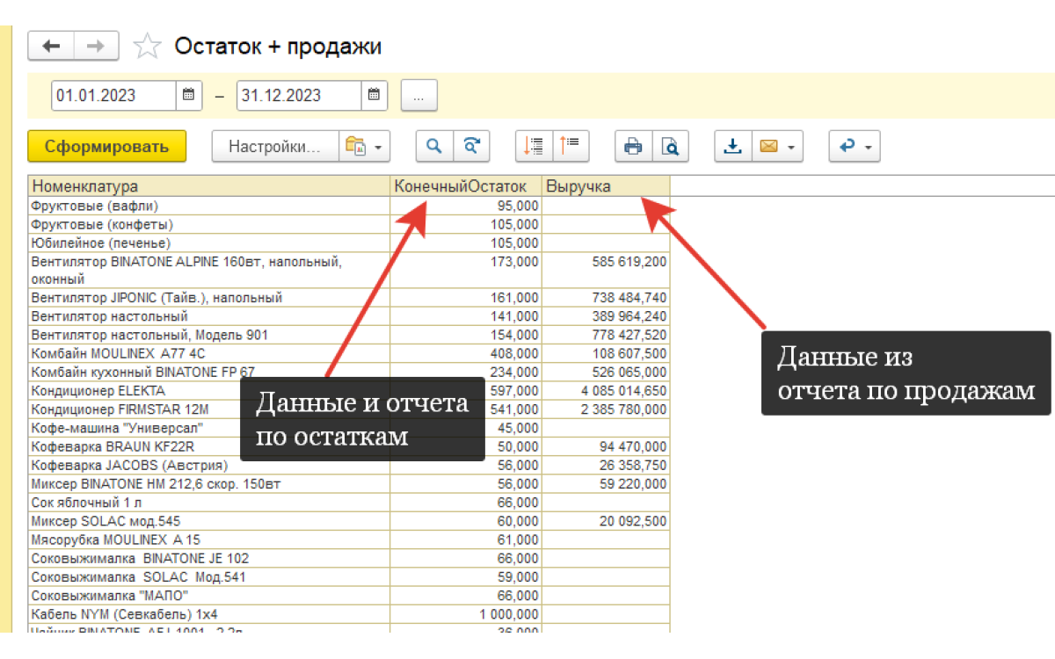Click the period selection ellipsis button
The image size is (1055, 659).
click(x=418, y=96)
